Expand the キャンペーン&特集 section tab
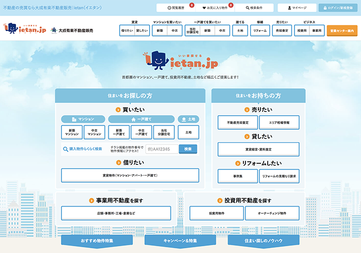The image size is (361, 253). click(180, 241)
